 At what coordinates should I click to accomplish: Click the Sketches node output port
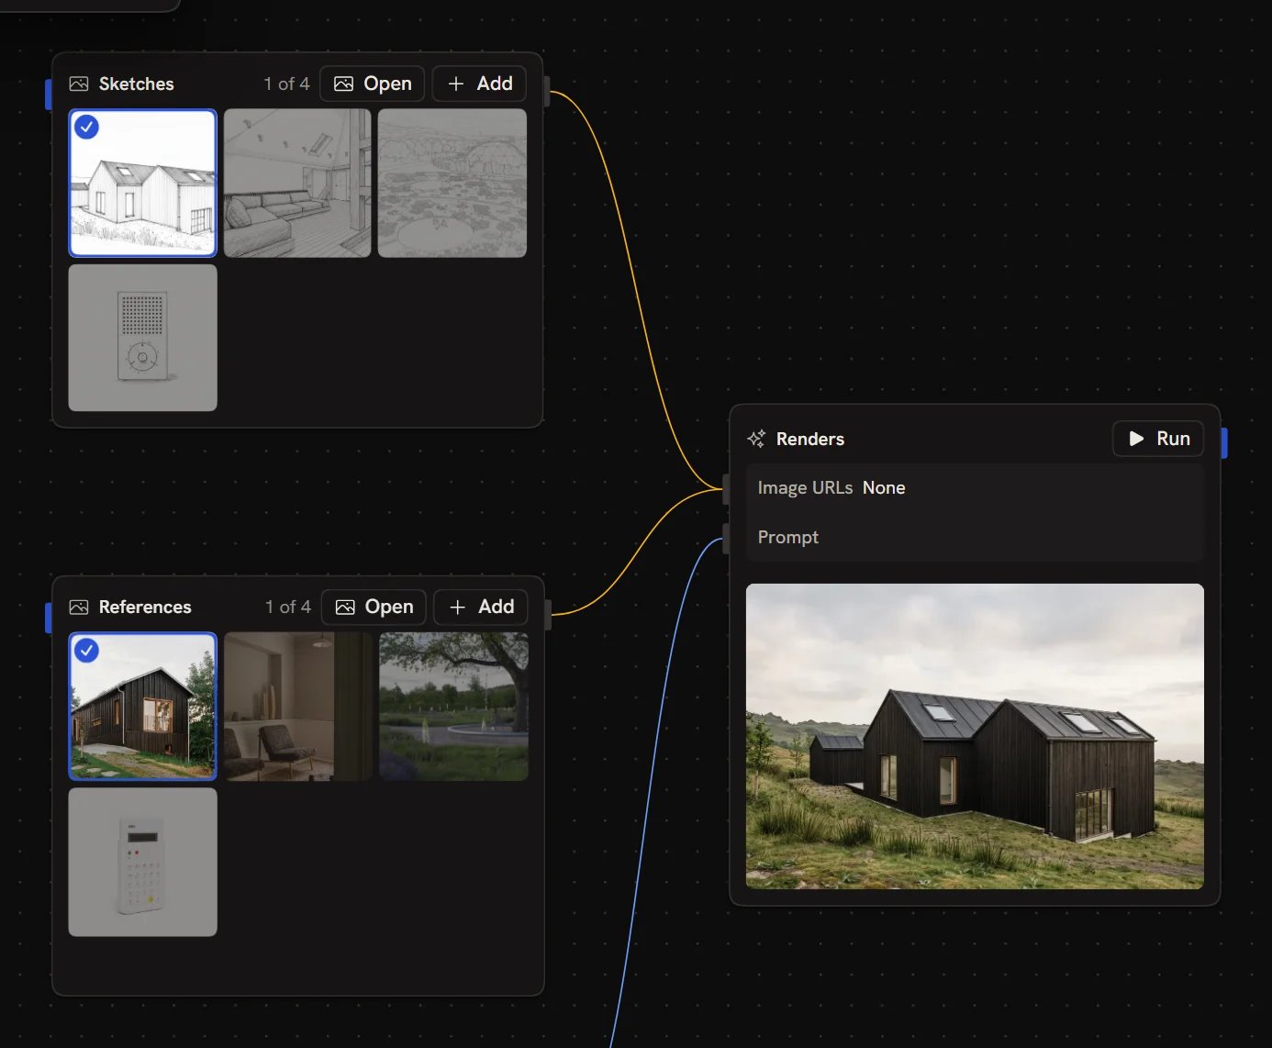(x=547, y=92)
